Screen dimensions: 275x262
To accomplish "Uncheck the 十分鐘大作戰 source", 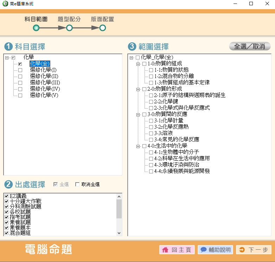I will point(7,201).
